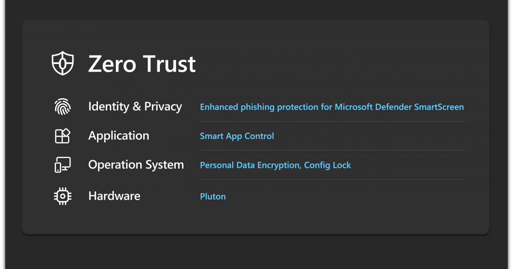Open the Pluton link
Image resolution: width=513 pixels, height=269 pixels.
click(213, 196)
